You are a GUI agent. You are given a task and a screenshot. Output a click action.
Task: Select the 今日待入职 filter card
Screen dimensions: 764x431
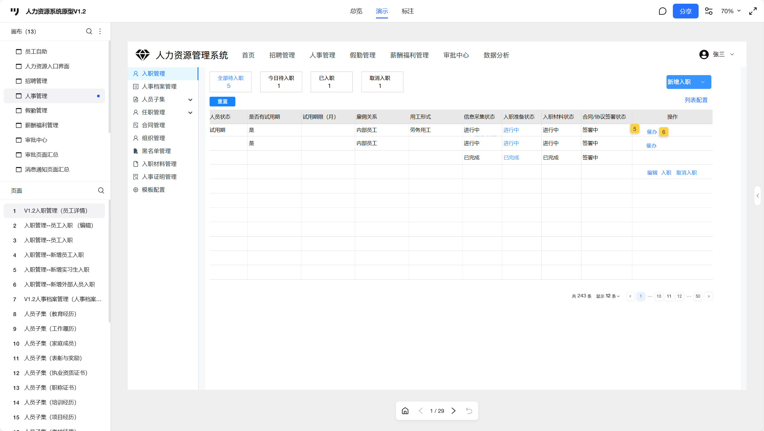pos(281,82)
